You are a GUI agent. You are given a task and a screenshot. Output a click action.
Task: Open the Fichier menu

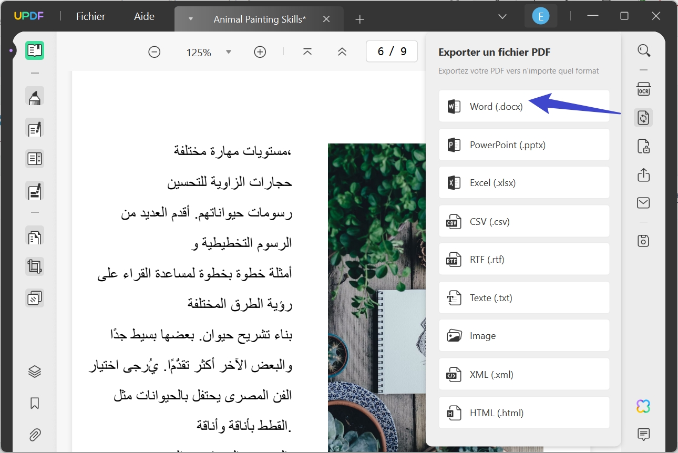[x=90, y=16]
